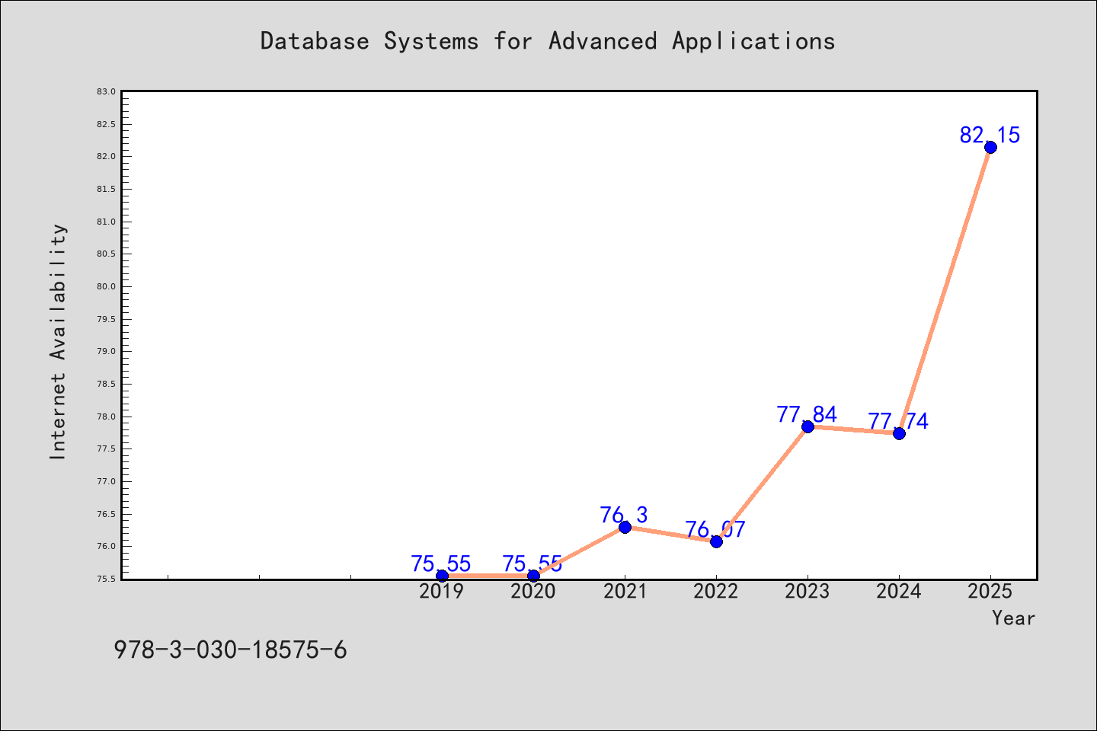The width and height of the screenshot is (1097, 731).
Task: Click the 2023 x-axis tick label
Action: click(x=808, y=592)
